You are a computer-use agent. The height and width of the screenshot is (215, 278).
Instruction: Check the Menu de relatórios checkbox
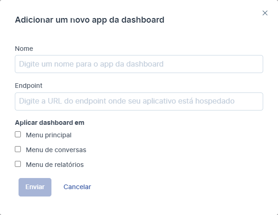pyautogui.click(x=18, y=164)
